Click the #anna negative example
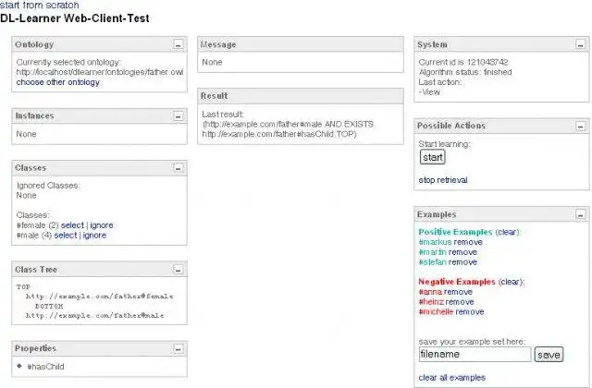The height and width of the screenshot is (388, 592). 430,292
